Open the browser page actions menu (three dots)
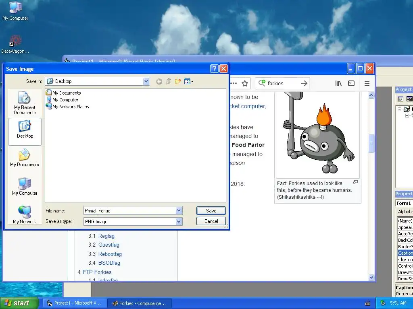Viewport: 413px width, 309px height. click(x=234, y=84)
